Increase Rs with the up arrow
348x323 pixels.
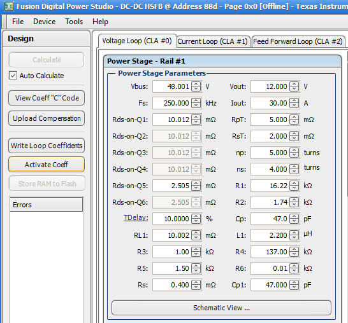pos(196,282)
